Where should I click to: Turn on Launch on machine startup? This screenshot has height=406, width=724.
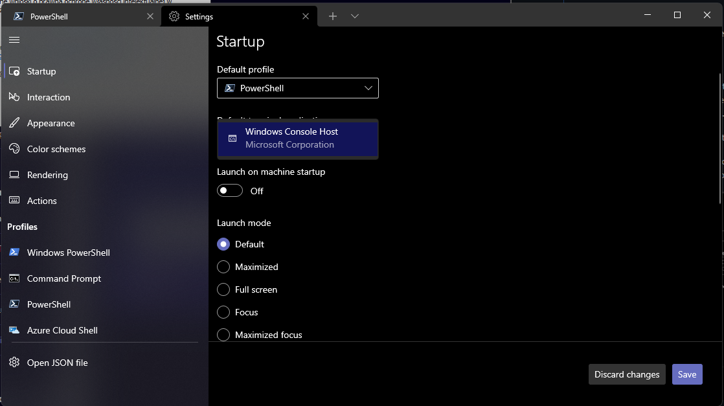[x=229, y=190]
